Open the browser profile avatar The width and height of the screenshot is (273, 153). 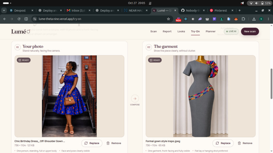click(x=261, y=19)
